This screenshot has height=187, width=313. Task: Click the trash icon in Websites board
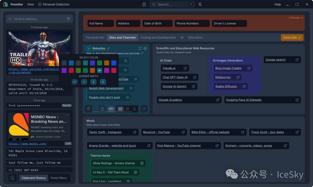(x=89, y=109)
